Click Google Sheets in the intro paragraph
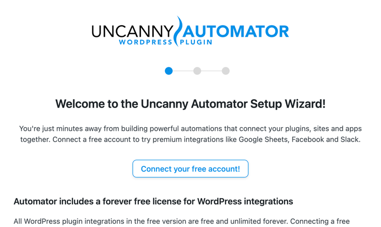 point(264,140)
